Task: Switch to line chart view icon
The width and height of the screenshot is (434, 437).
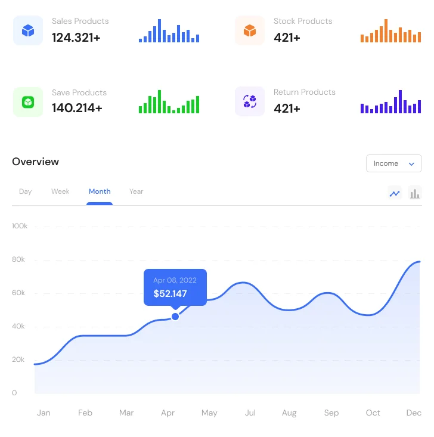Action: [x=395, y=193]
